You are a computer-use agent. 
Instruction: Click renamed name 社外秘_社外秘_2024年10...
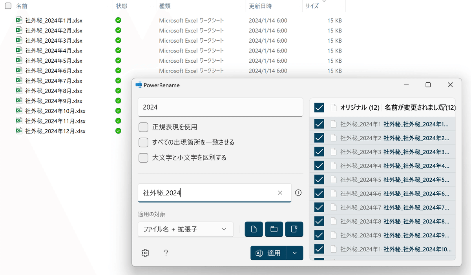[x=417, y=249]
